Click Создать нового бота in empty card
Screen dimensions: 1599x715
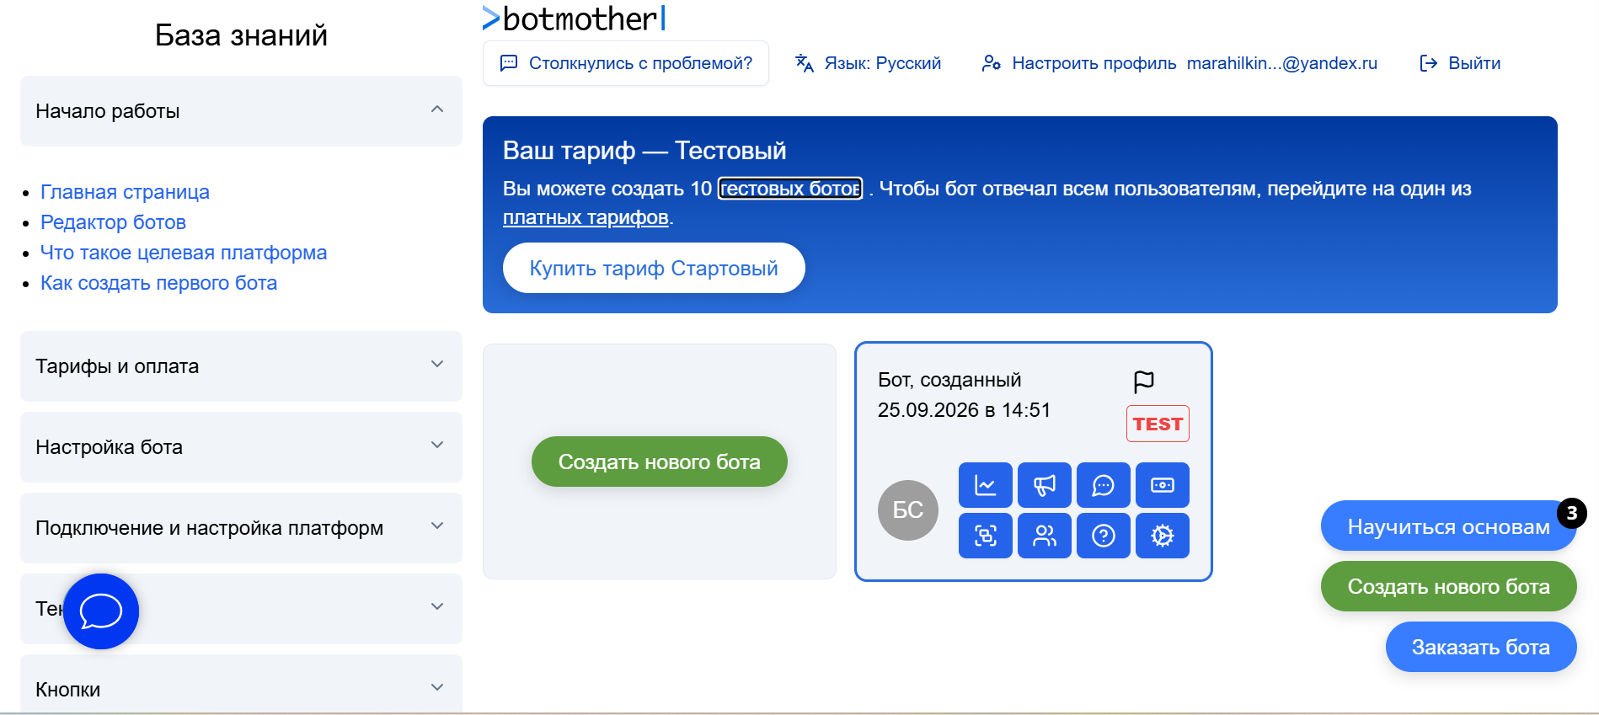tap(660, 462)
